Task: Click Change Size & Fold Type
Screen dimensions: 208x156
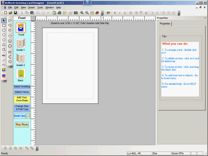Action: coord(22,108)
